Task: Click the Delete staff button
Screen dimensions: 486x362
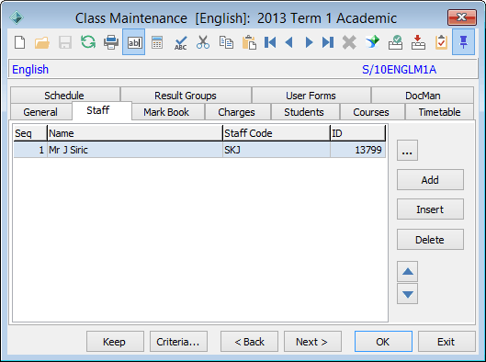Action: tap(430, 240)
